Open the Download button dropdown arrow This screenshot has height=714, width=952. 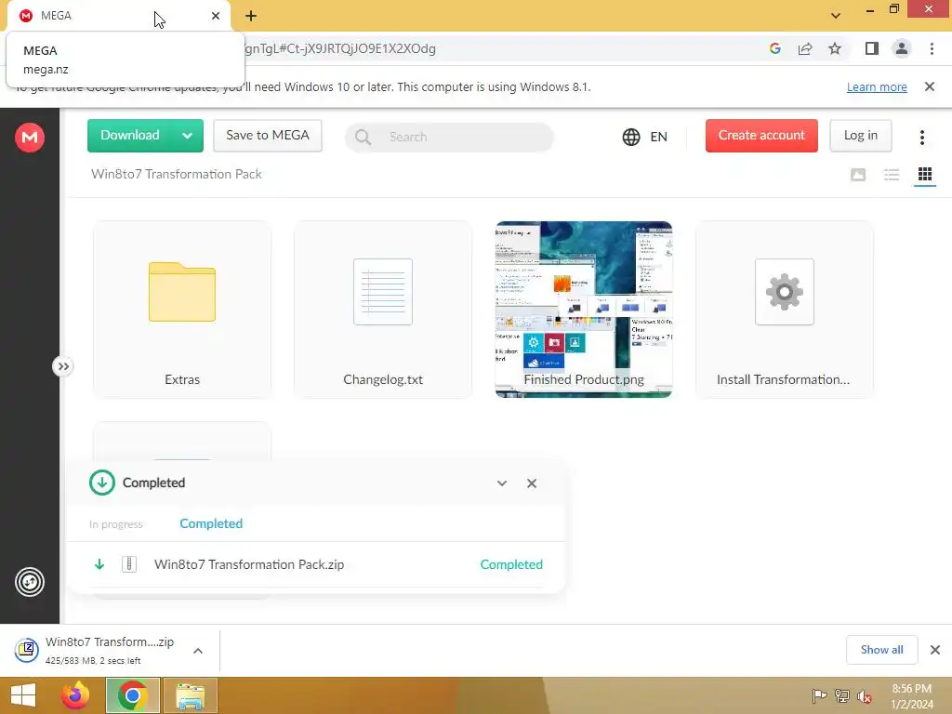(188, 136)
